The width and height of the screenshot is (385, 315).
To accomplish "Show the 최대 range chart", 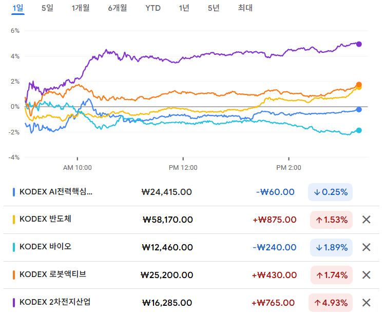I will tap(245, 8).
